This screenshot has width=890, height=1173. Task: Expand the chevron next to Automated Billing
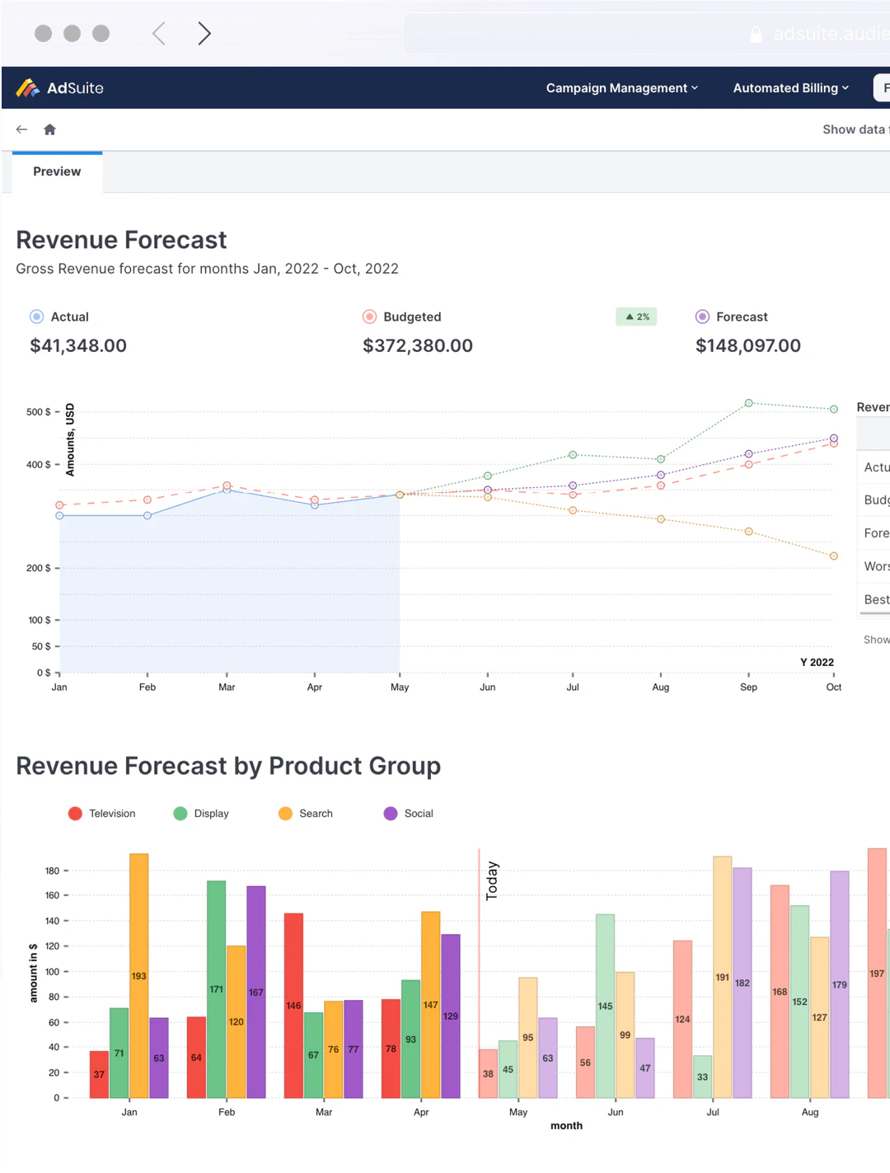[845, 87]
